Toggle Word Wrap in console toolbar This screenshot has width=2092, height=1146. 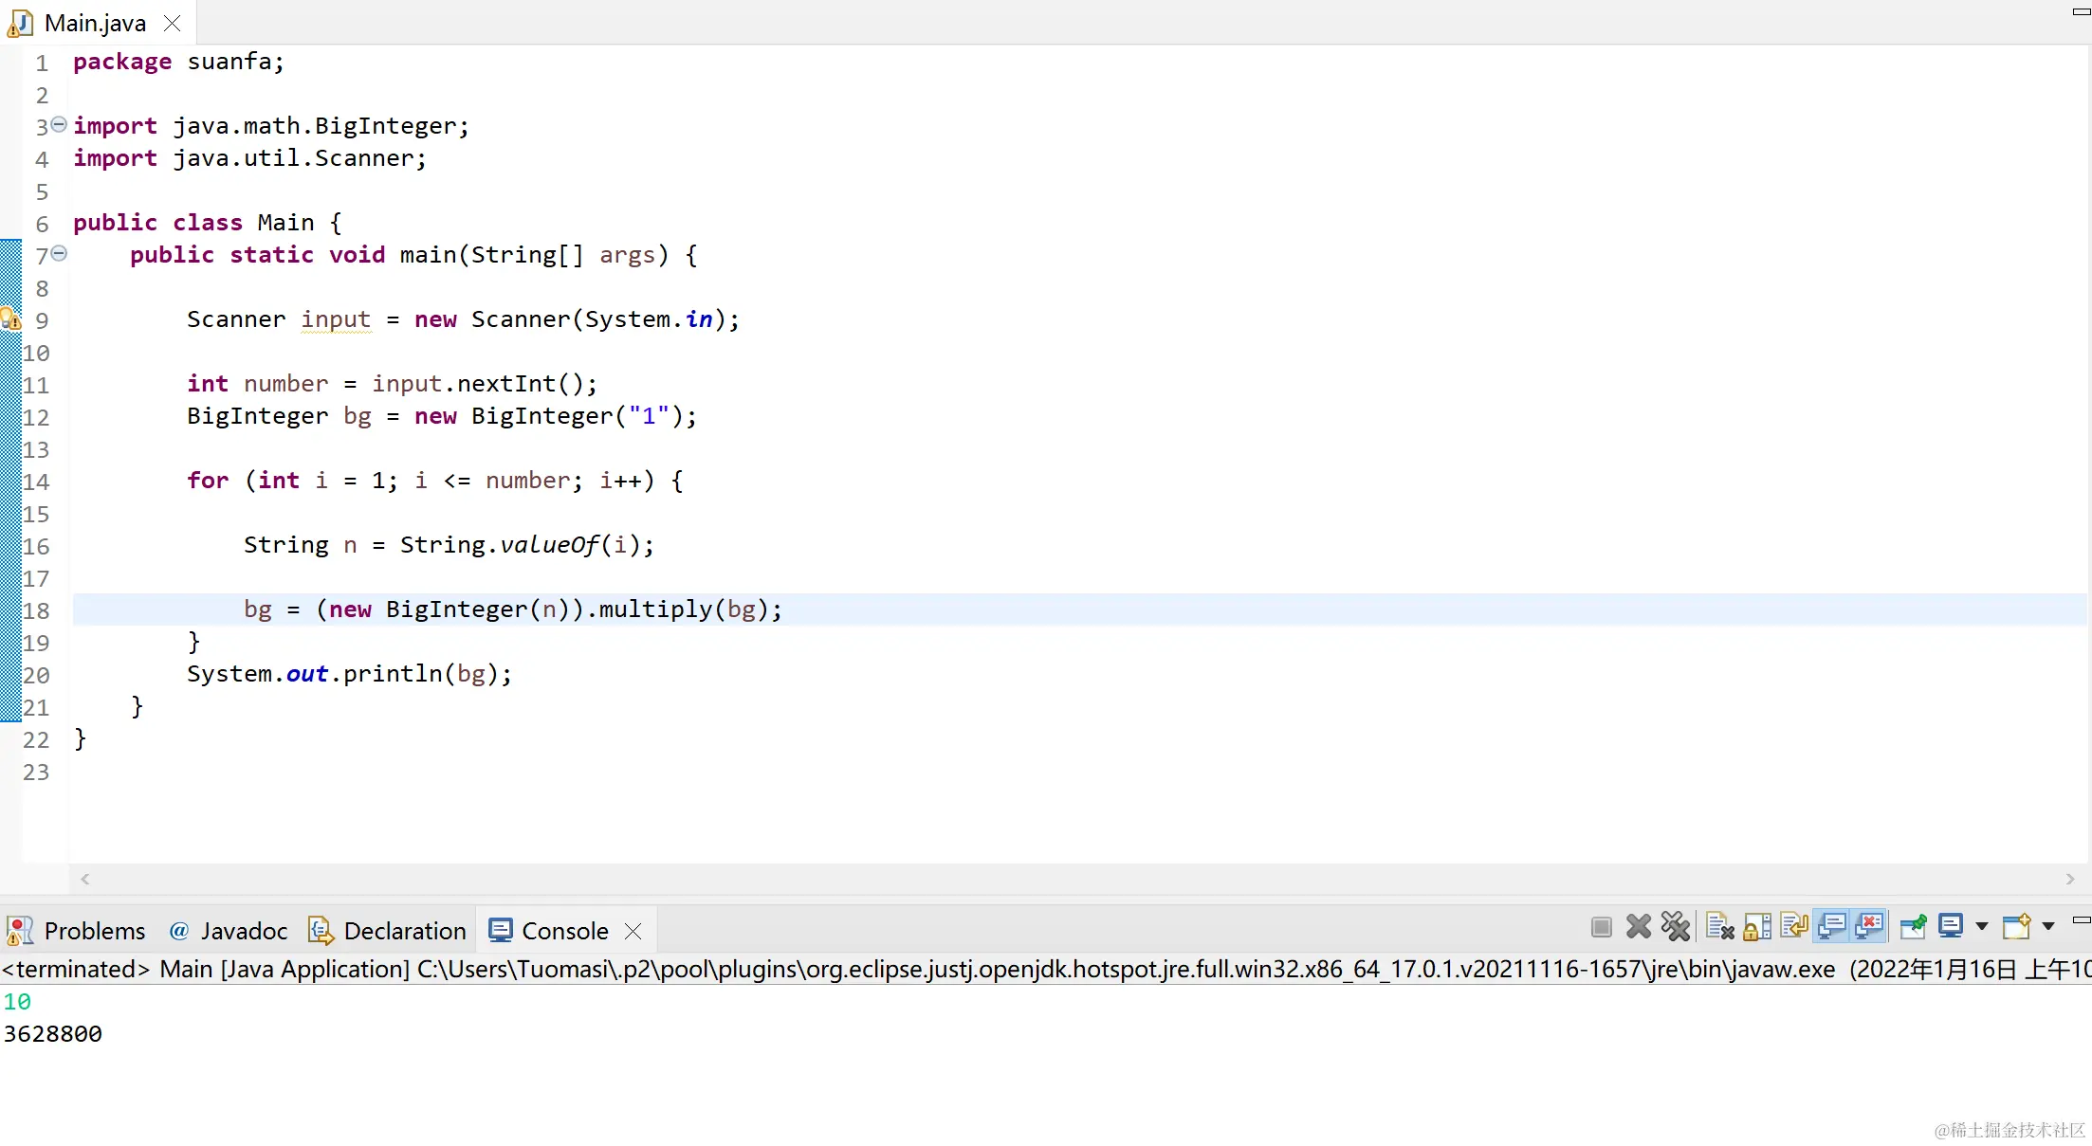[1793, 926]
